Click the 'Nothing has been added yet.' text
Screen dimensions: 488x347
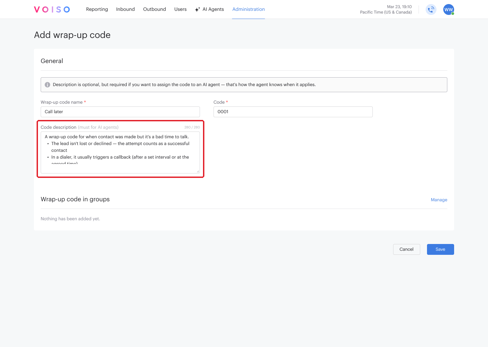pos(70,219)
